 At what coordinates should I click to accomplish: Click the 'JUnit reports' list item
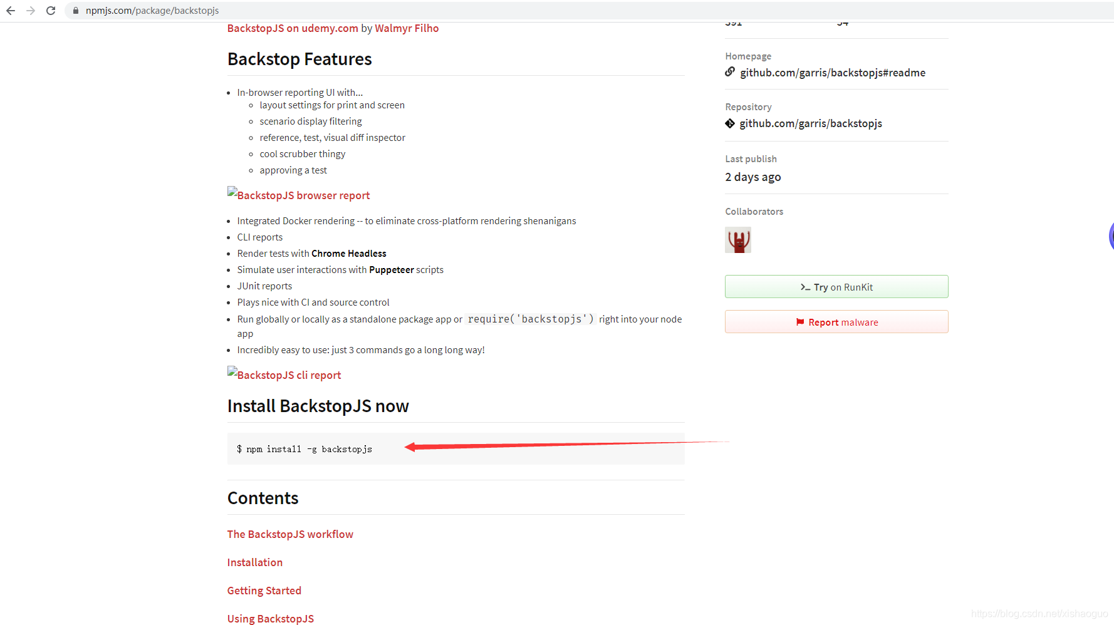coord(264,286)
